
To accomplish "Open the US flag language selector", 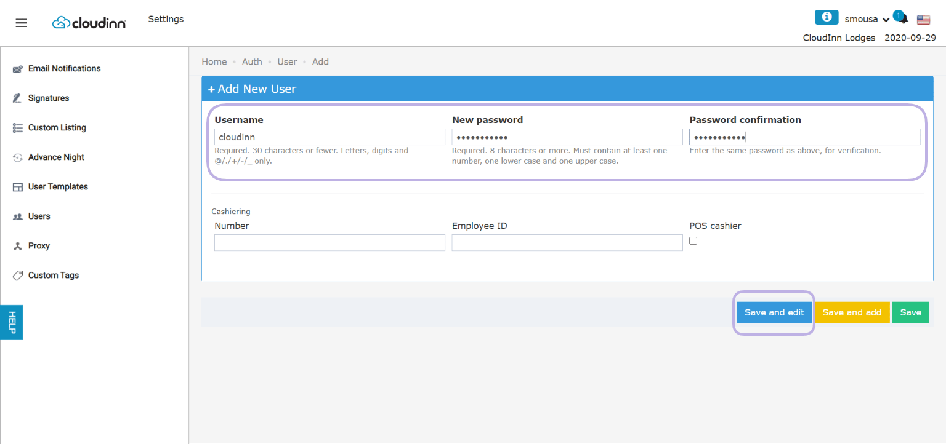I will tap(923, 20).
